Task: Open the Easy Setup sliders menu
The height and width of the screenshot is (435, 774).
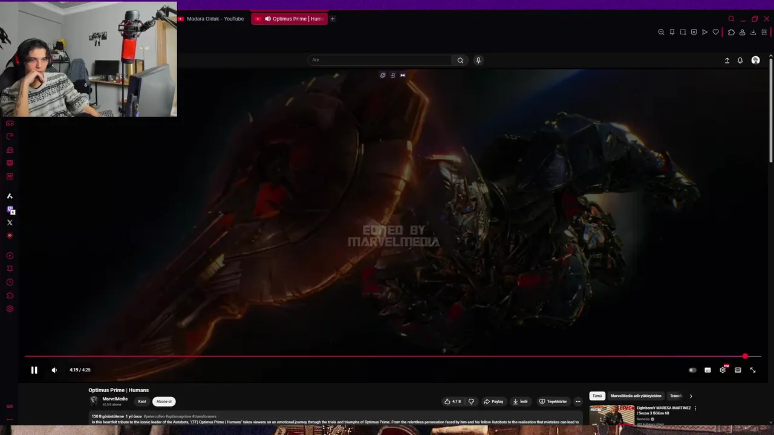Action: click(x=764, y=32)
